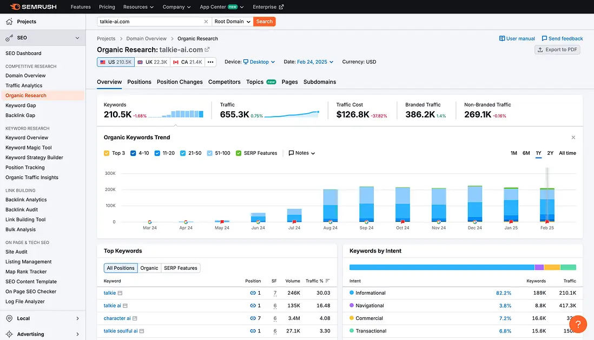Open the Competitors tab

pyautogui.click(x=225, y=82)
